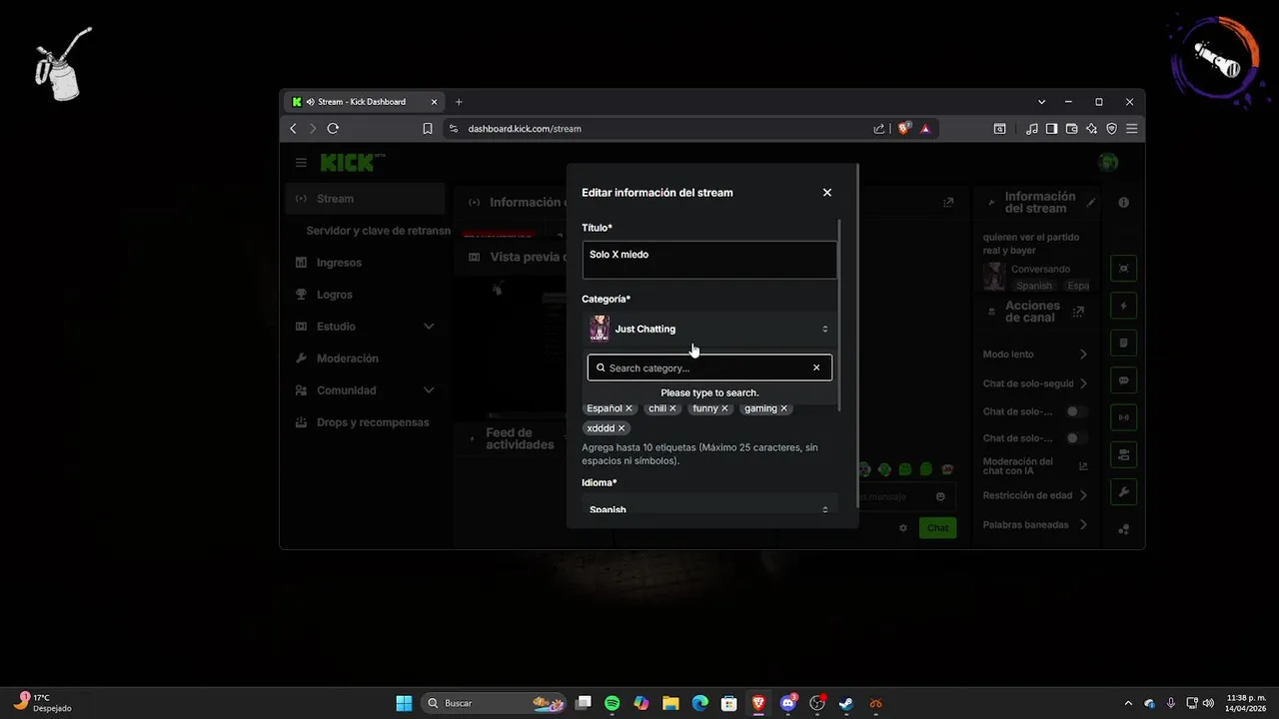Open Restricción de edad settings
Screen dimensions: 1279x719
tap(1035, 495)
